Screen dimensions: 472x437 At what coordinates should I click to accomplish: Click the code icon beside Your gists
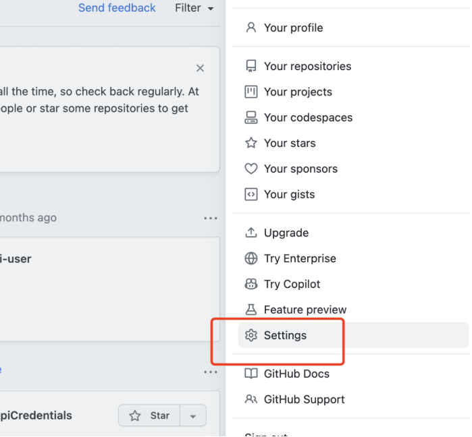[x=251, y=194]
